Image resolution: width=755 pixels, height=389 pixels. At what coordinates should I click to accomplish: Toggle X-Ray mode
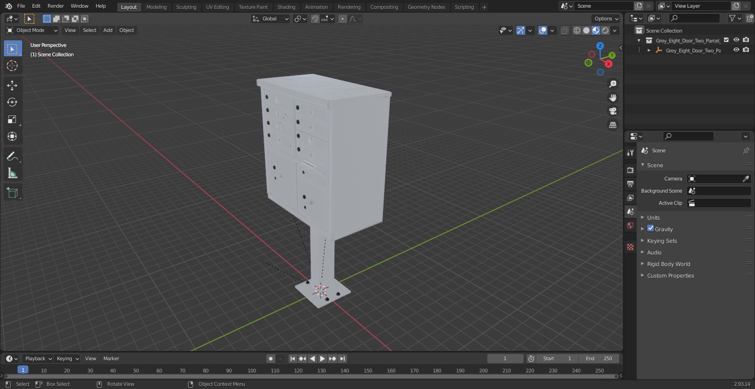pyautogui.click(x=564, y=30)
